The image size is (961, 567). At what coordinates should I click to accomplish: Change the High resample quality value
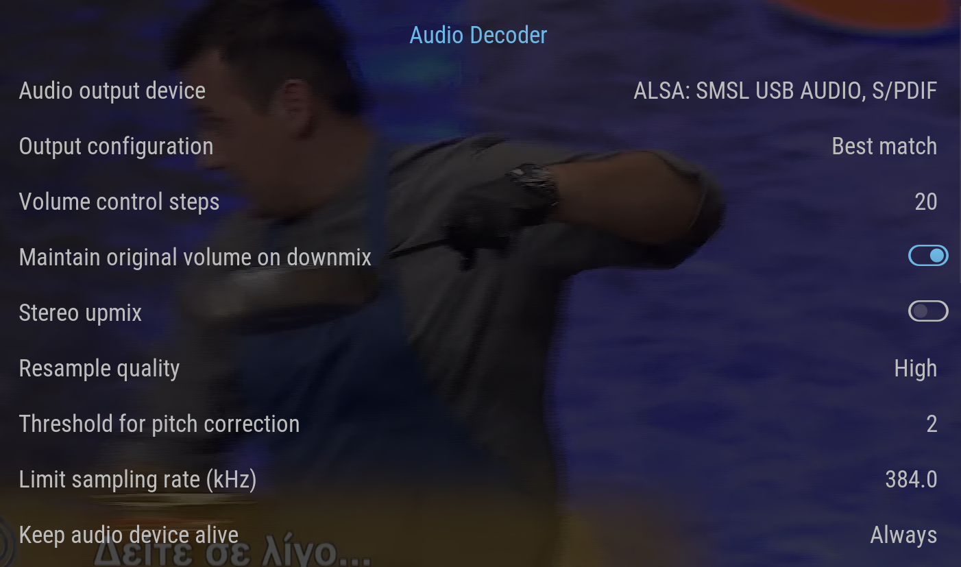tap(916, 369)
